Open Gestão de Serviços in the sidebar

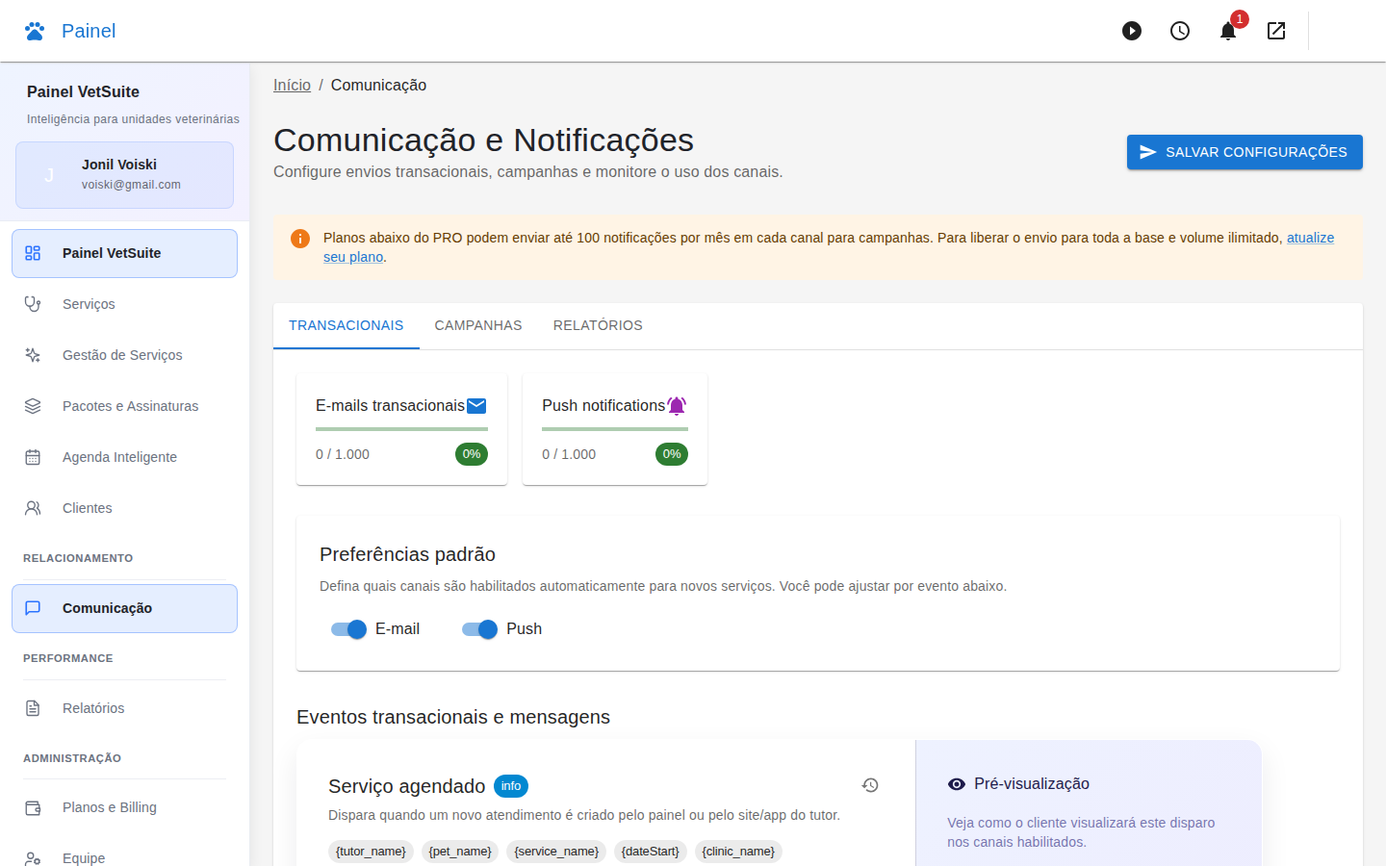tap(124, 355)
